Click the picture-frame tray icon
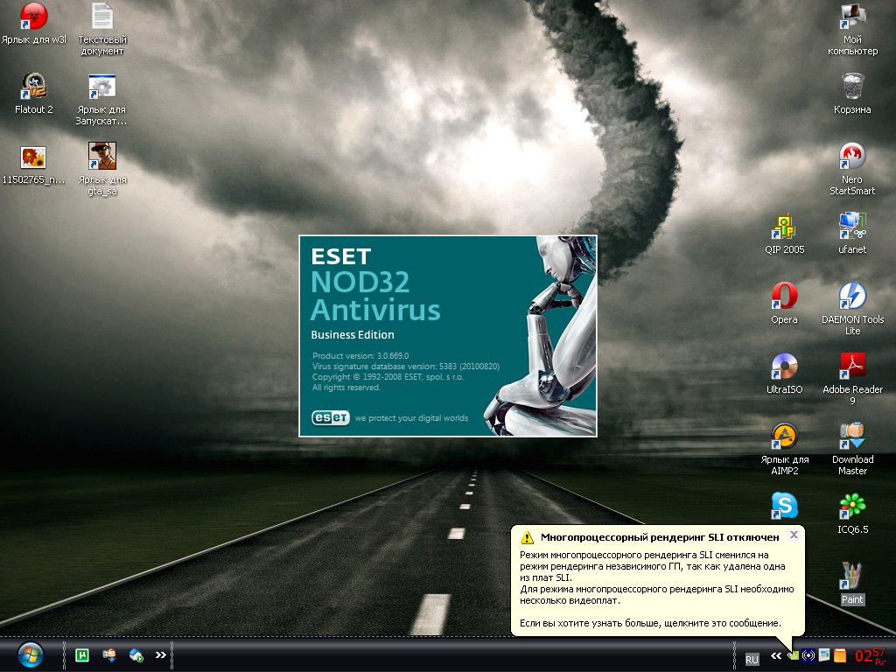 (824, 654)
